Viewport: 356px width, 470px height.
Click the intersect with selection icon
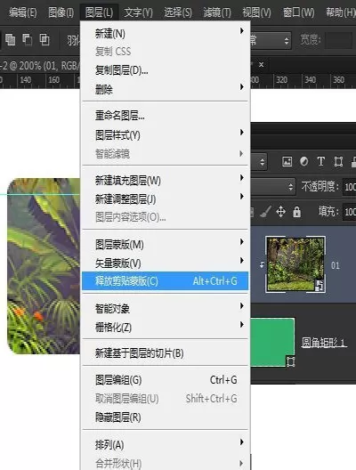click(x=44, y=39)
